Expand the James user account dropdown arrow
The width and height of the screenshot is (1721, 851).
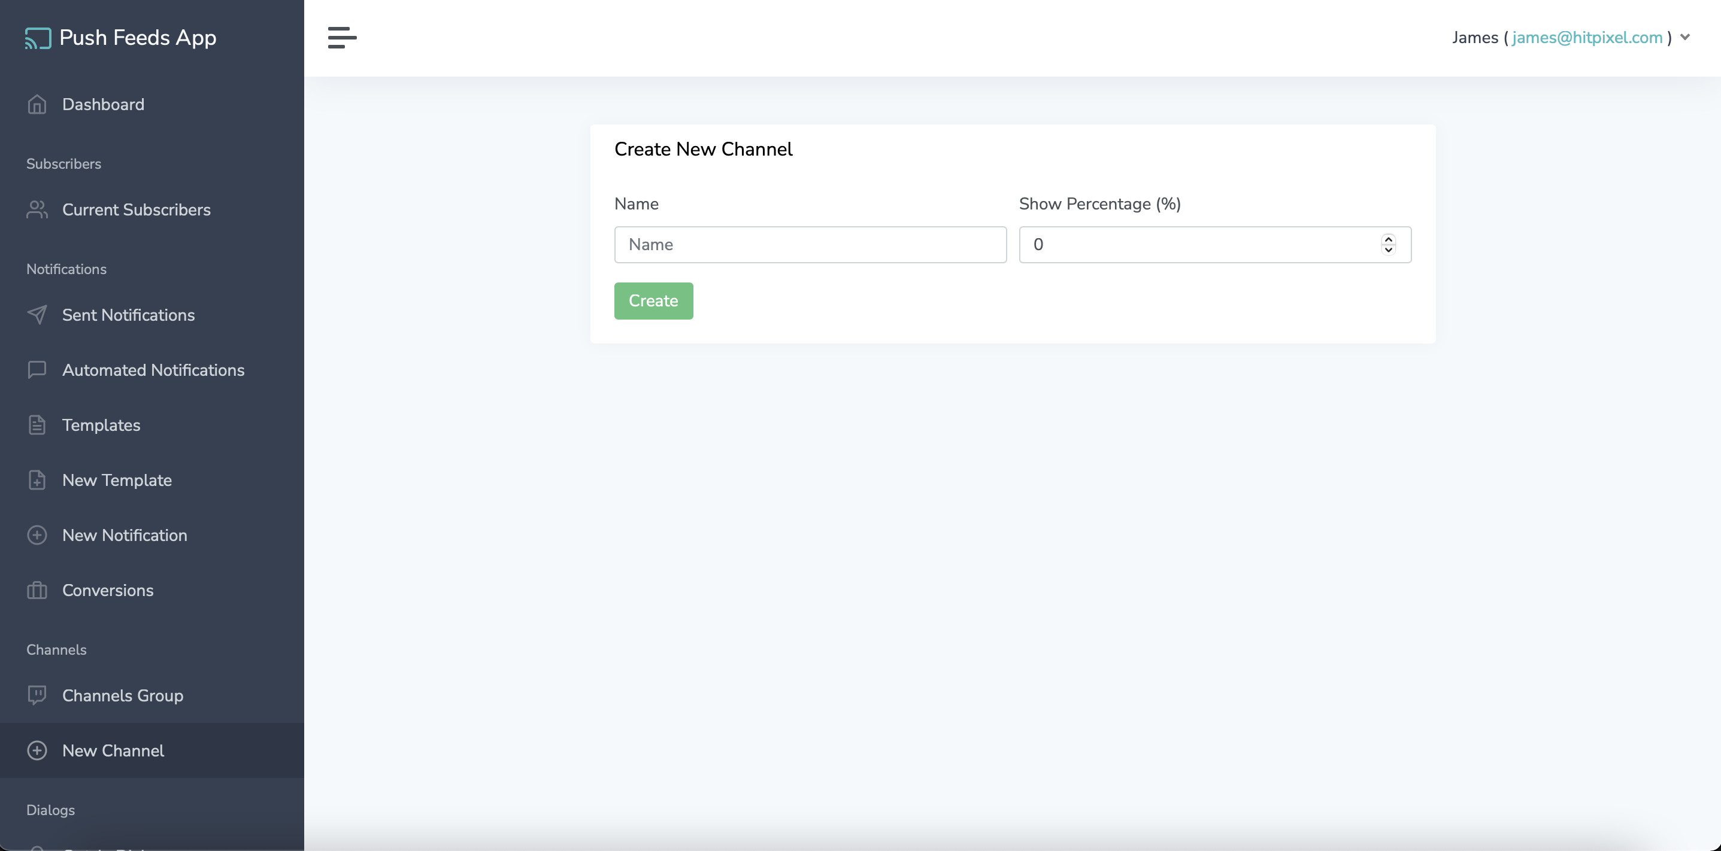pyautogui.click(x=1685, y=37)
